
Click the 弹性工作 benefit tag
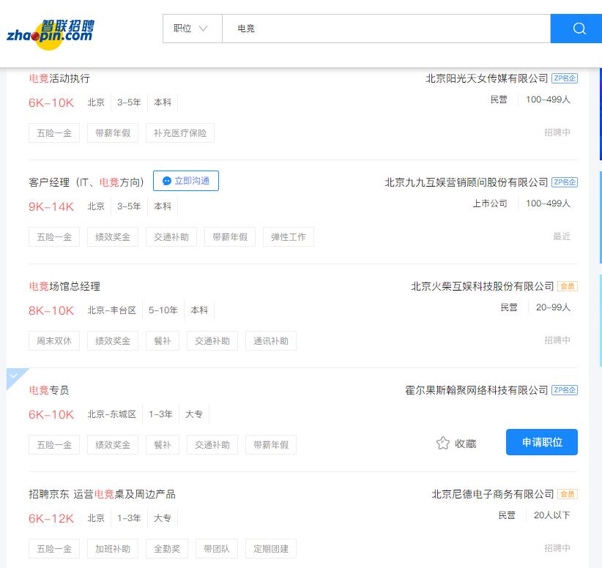[288, 237]
